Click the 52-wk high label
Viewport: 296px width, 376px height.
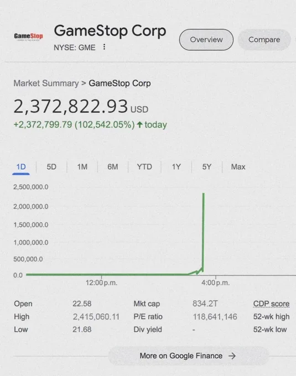point(271,317)
